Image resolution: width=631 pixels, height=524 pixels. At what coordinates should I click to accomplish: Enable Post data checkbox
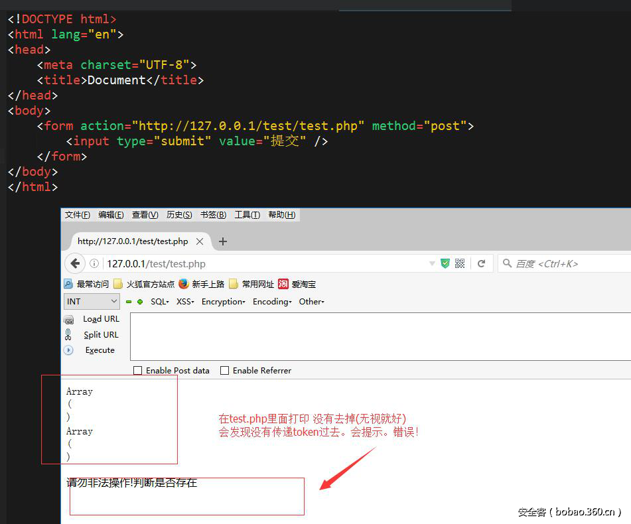[x=138, y=371]
